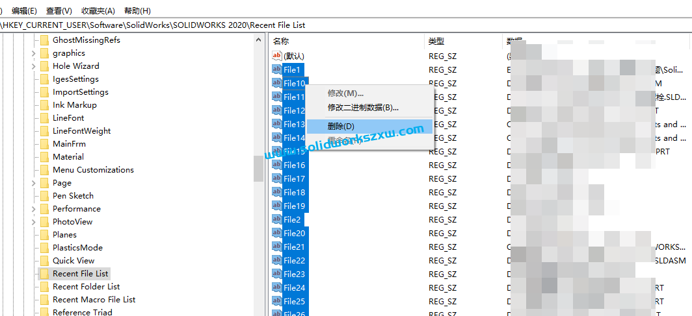This screenshot has width=692, height=316.
Task: Click the registry path address bar
Action: tap(346, 25)
